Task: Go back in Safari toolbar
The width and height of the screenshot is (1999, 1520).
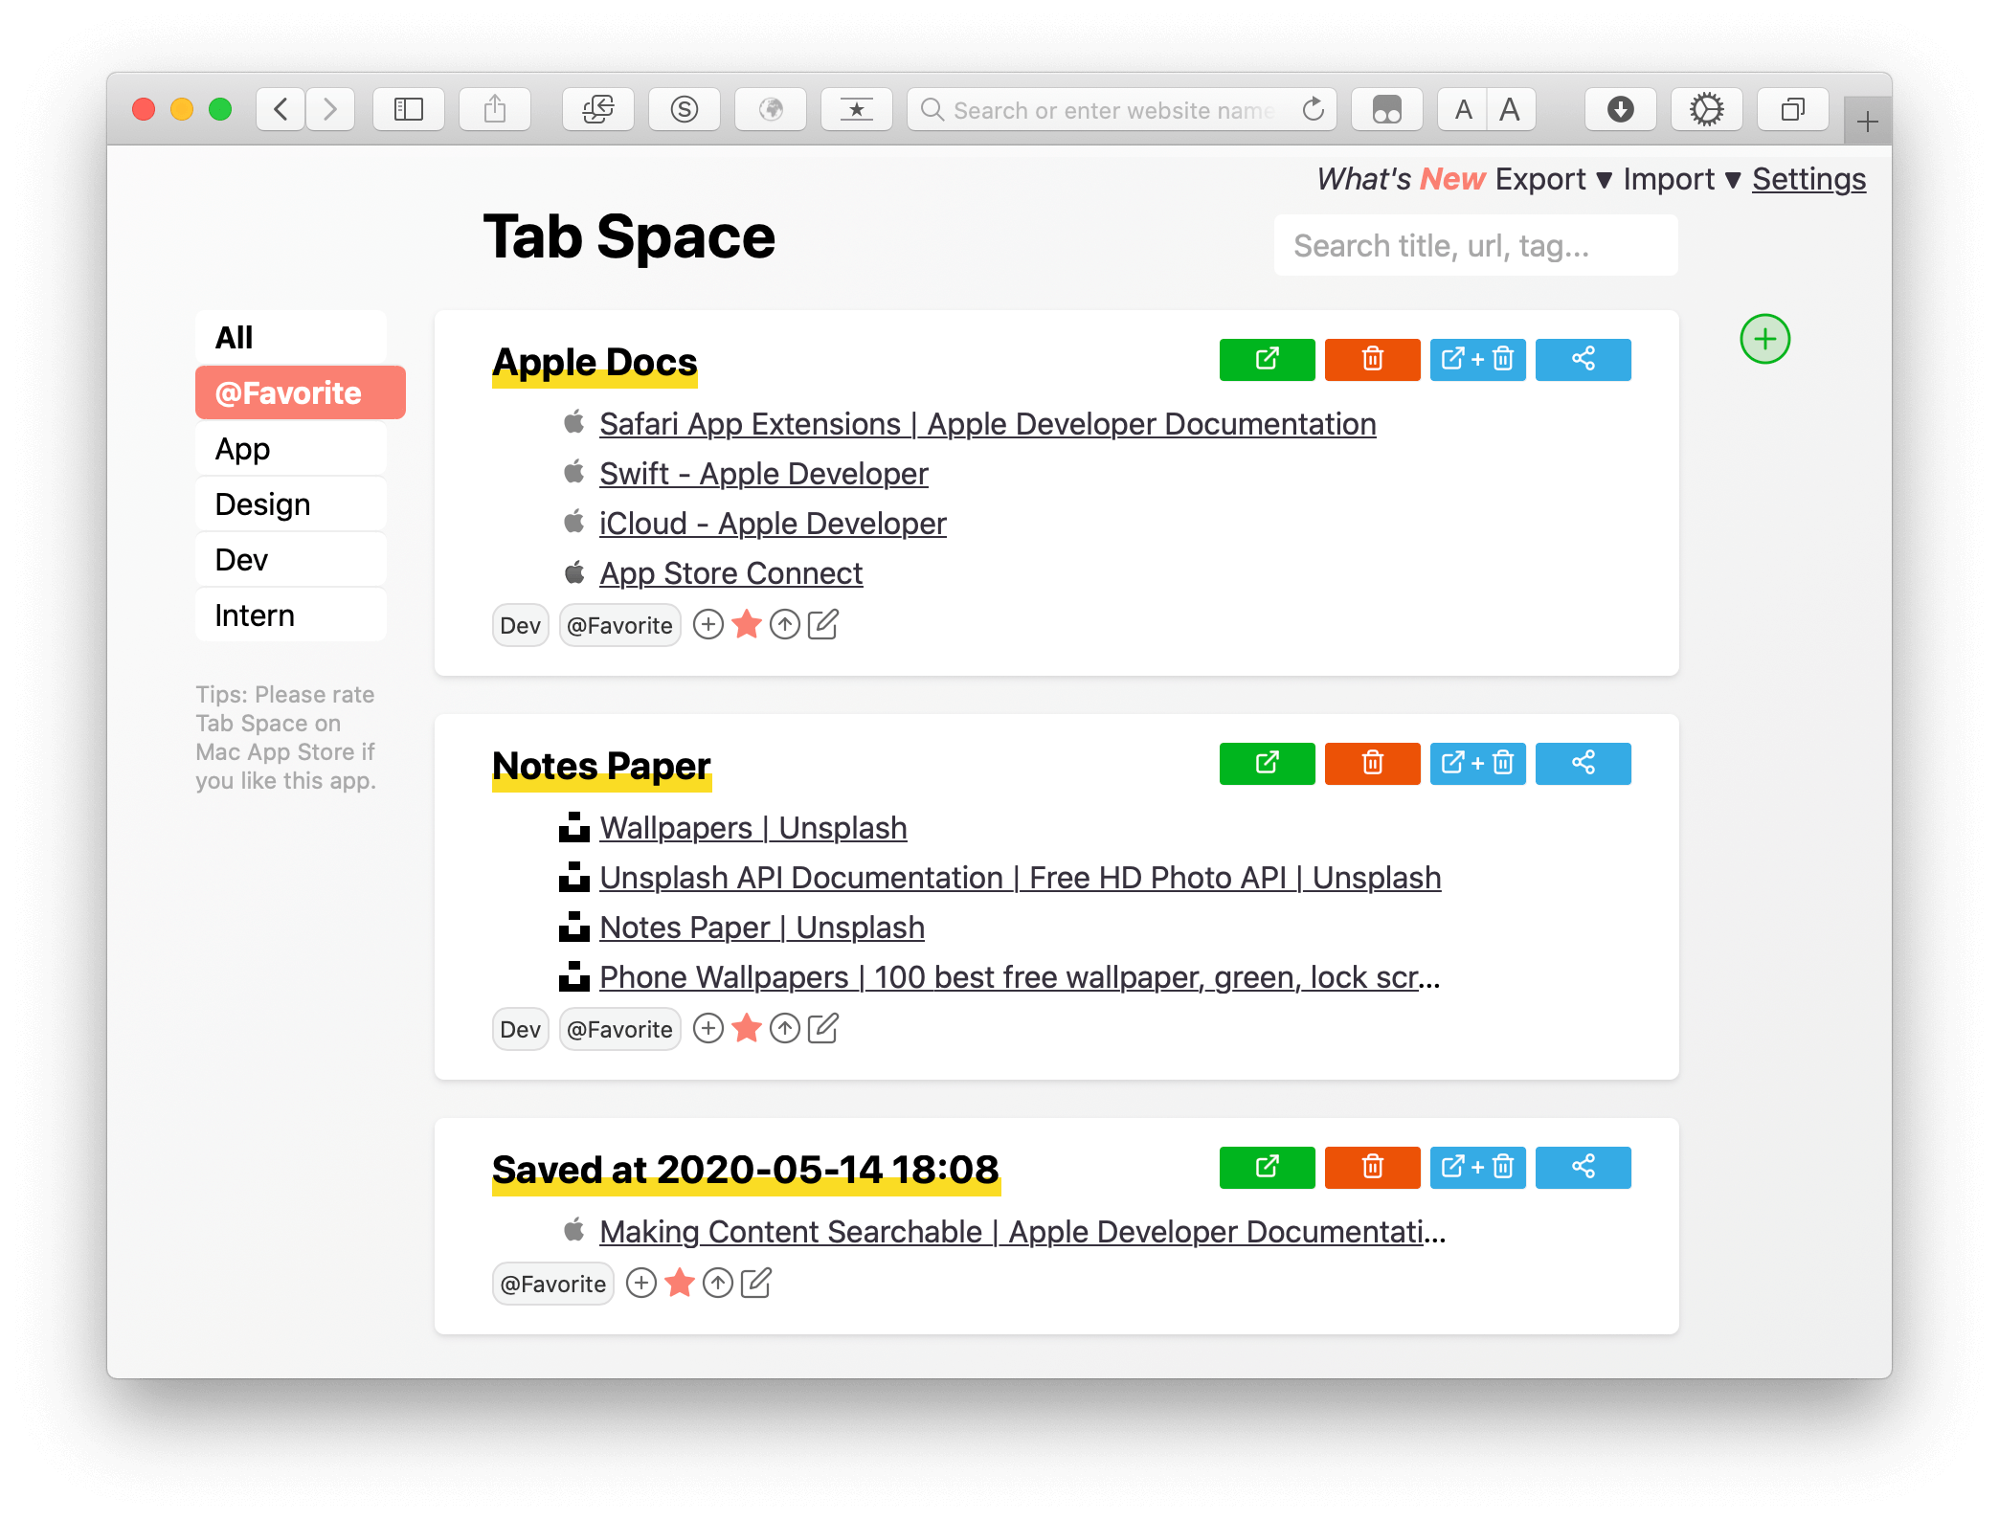Action: coord(281,109)
